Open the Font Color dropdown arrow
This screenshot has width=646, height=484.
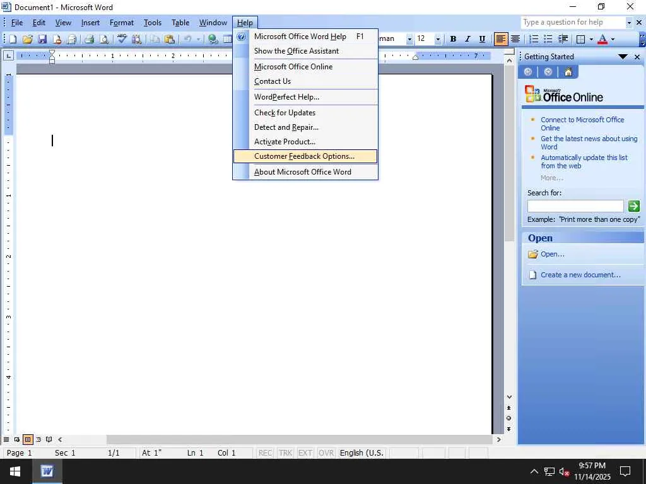coord(613,39)
